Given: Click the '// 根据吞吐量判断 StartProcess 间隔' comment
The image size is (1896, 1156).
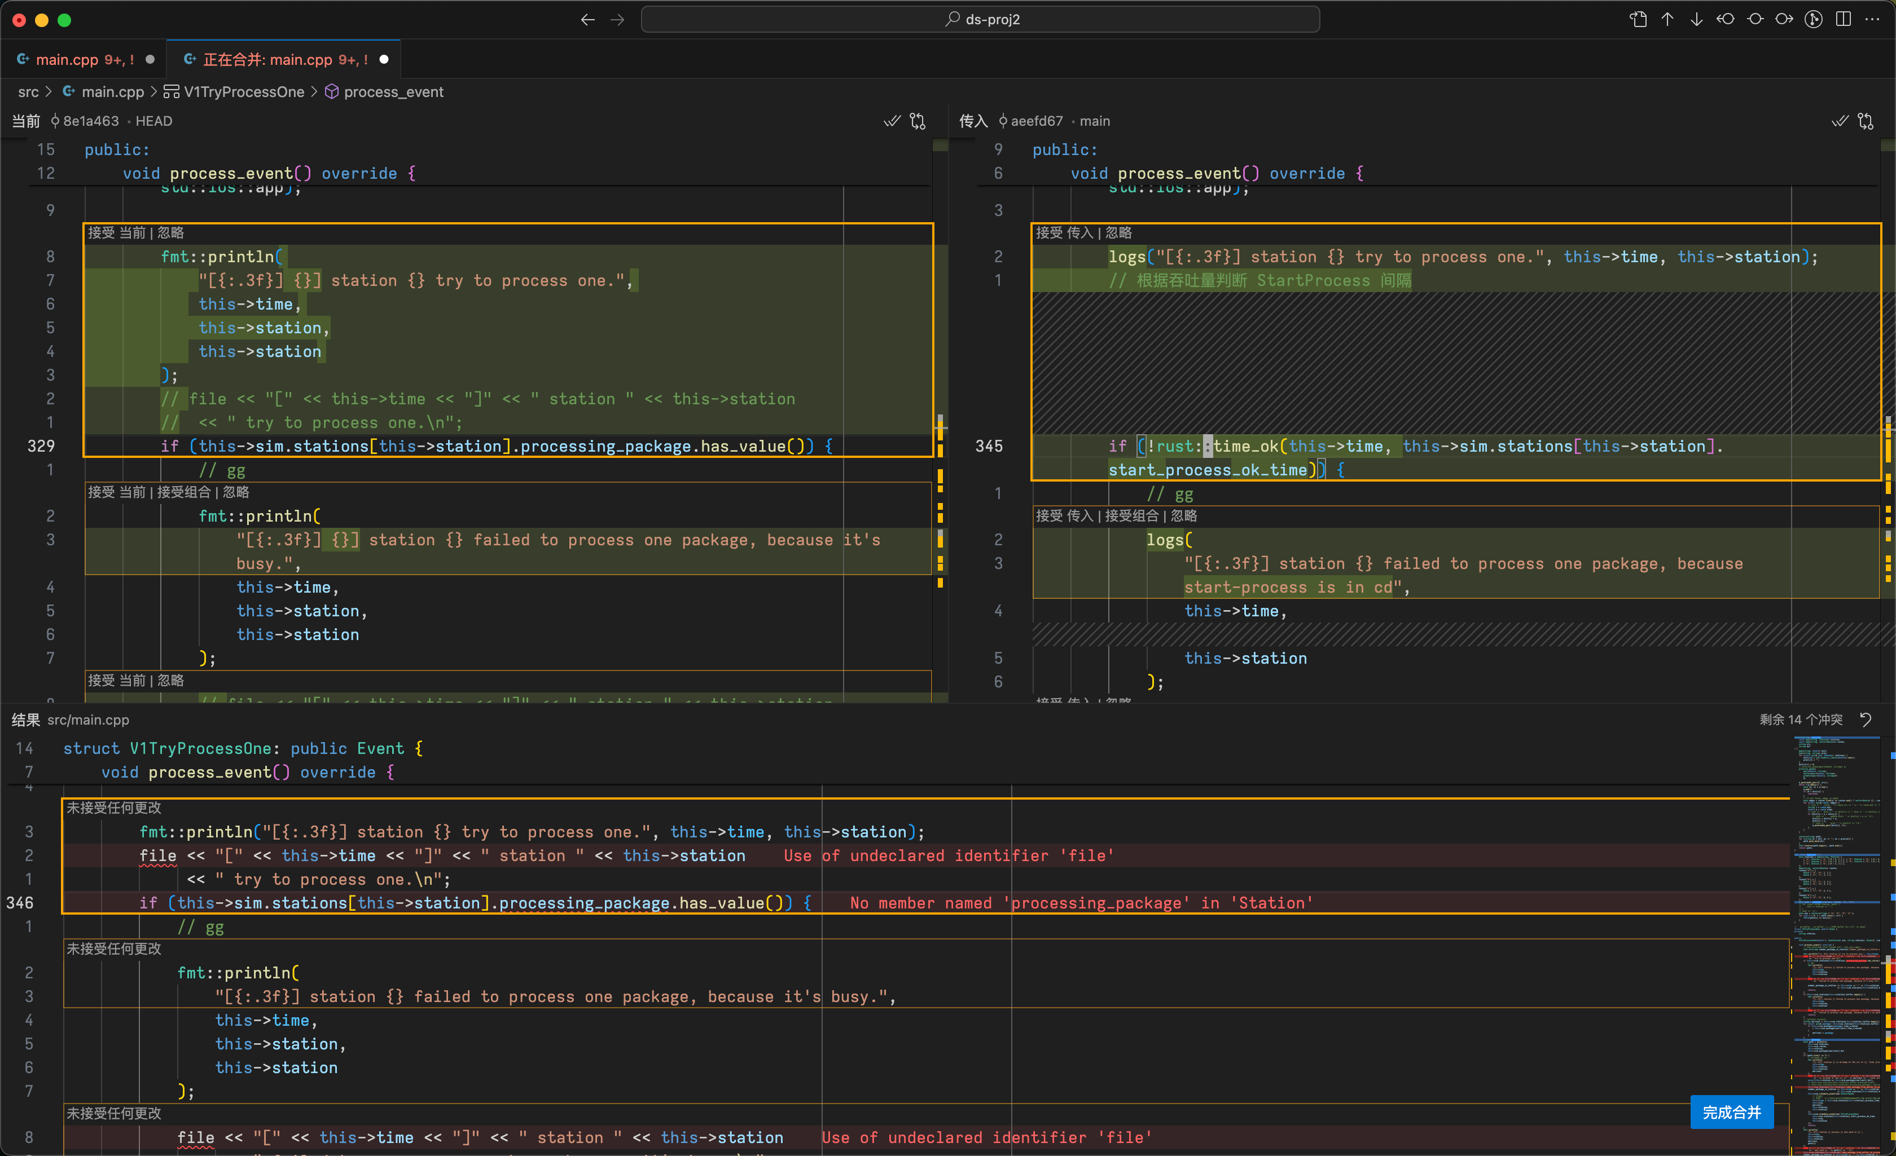Looking at the screenshot, I should pos(1261,280).
